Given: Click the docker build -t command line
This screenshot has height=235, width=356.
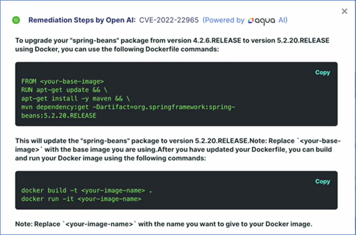Looking at the screenshot, I should pyautogui.click(x=87, y=190).
